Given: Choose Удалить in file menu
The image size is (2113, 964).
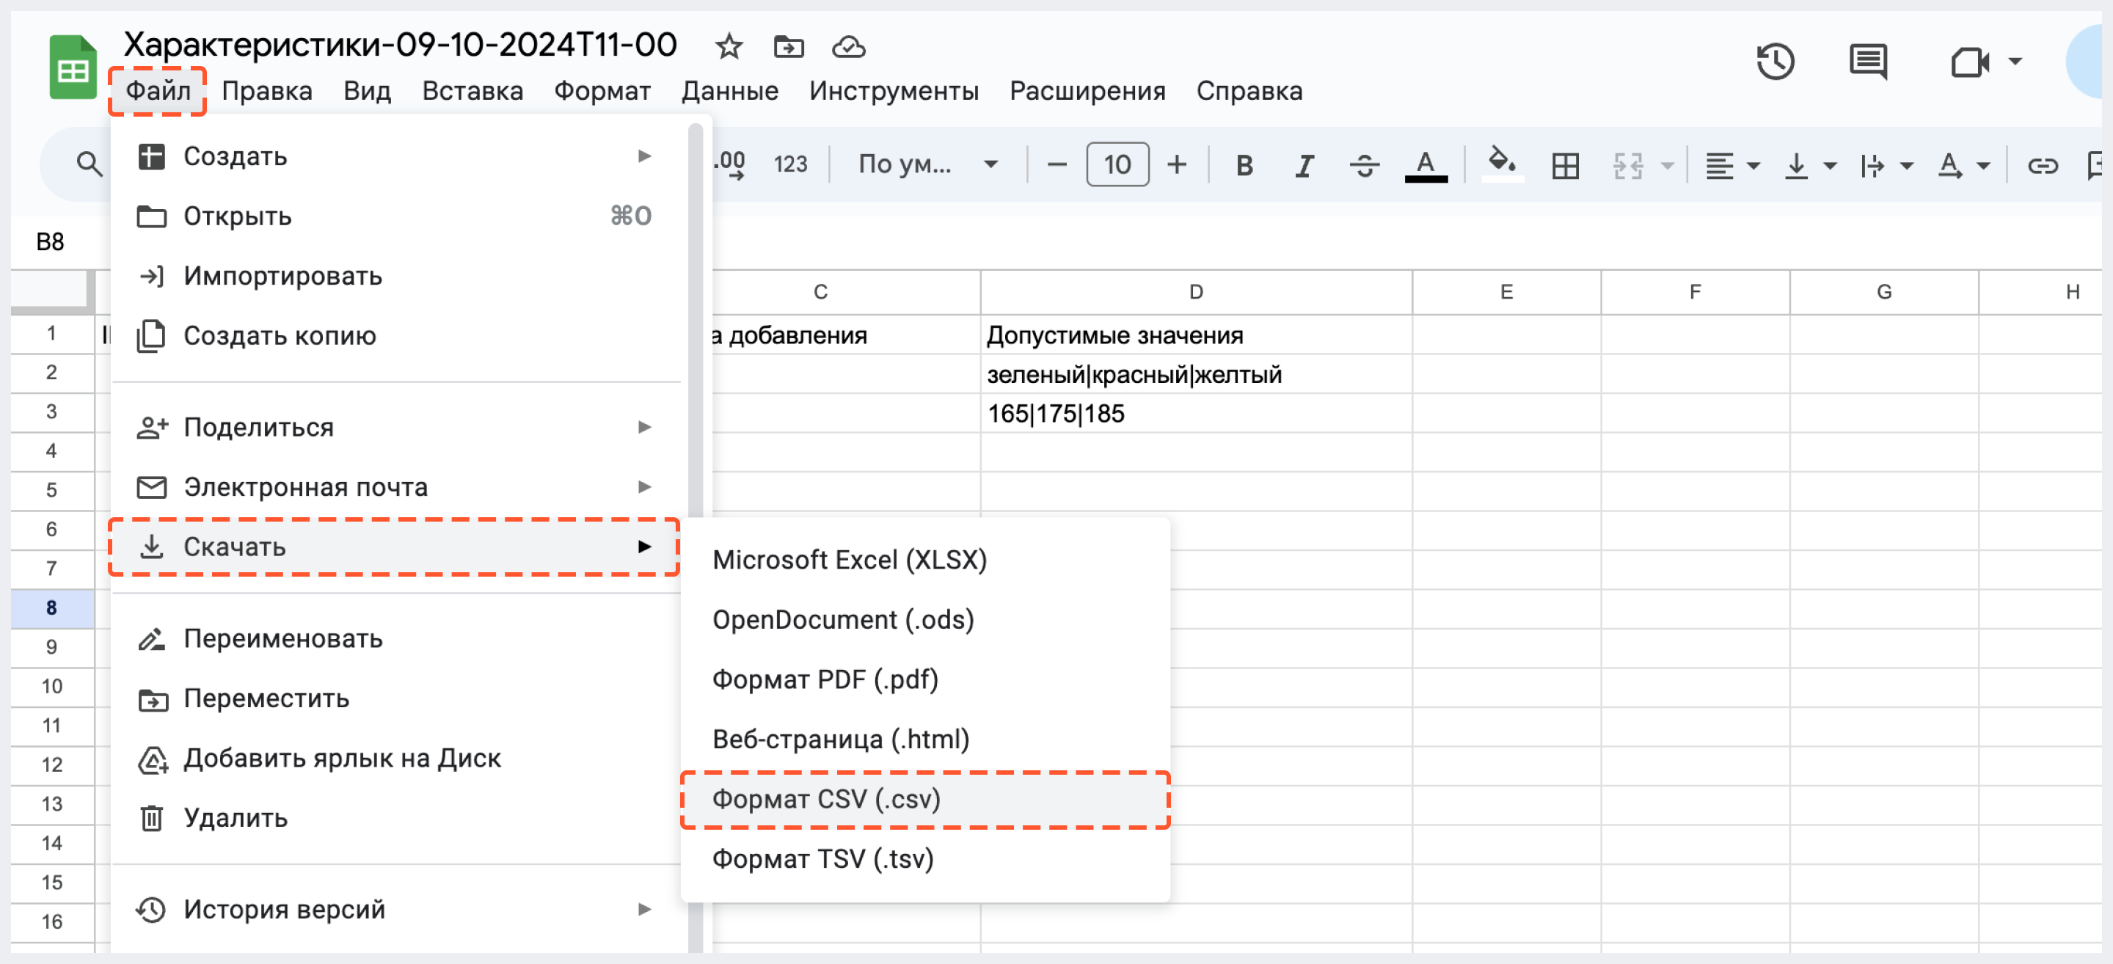Looking at the screenshot, I should pos(395,818).
